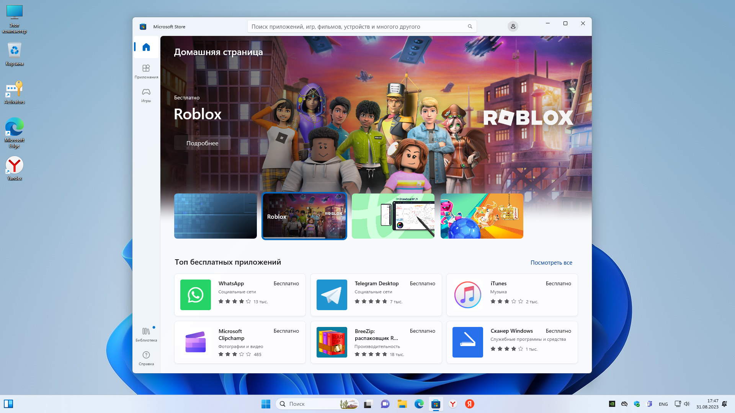This screenshot has height=413, width=735.
Task: Click the Подробнее button for Roblox
Action: tap(202, 143)
